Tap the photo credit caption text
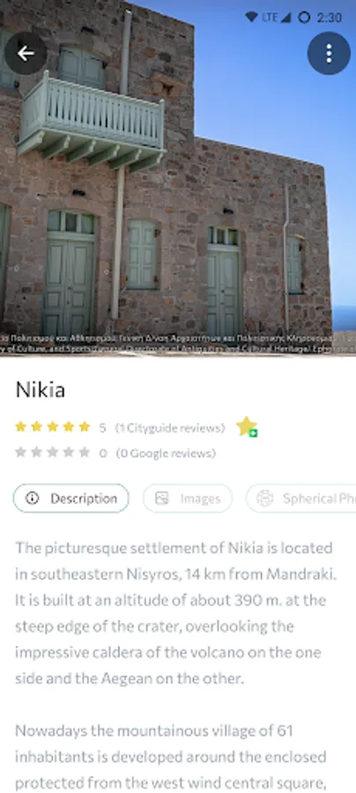The image size is (356, 793). [178, 343]
